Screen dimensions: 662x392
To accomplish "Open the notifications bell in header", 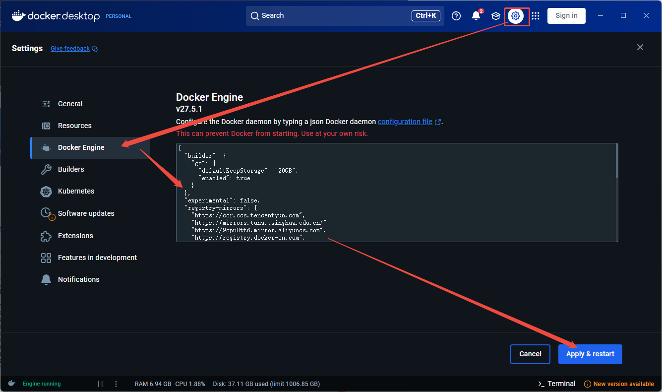I will point(476,16).
